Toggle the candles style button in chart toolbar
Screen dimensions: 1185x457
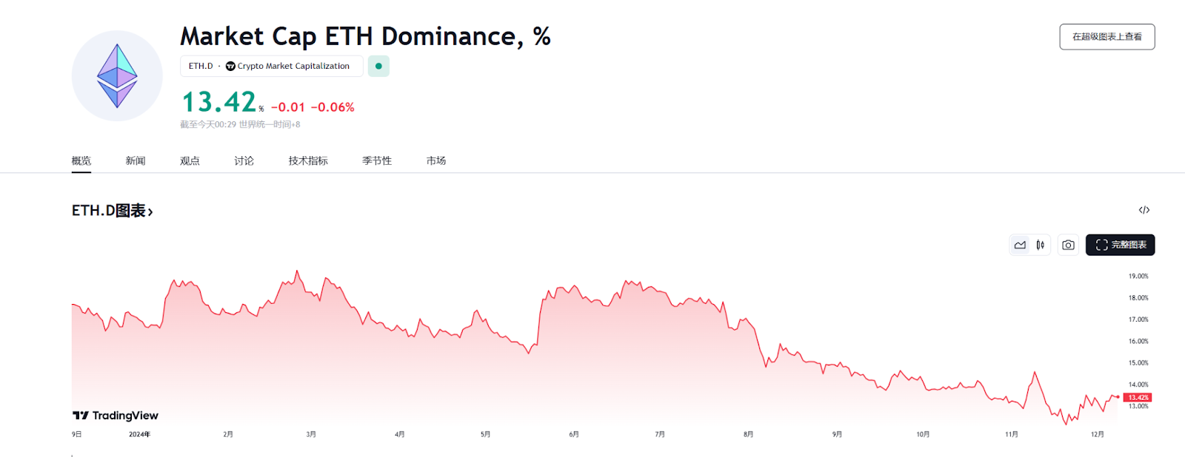click(x=1041, y=245)
